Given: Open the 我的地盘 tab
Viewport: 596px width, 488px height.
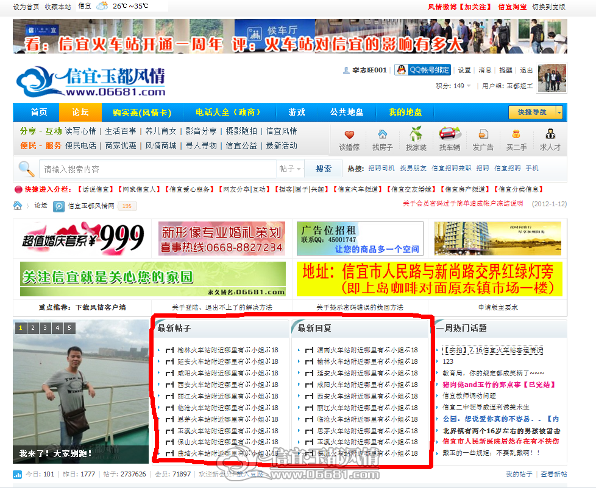Looking at the screenshot, I should pyautogui.click(x=405, y=113).
